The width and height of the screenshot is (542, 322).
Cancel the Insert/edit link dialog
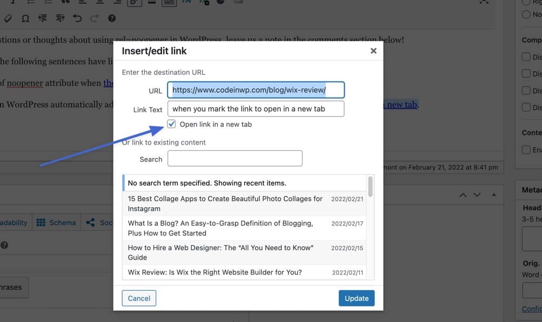tap(139, 298)
